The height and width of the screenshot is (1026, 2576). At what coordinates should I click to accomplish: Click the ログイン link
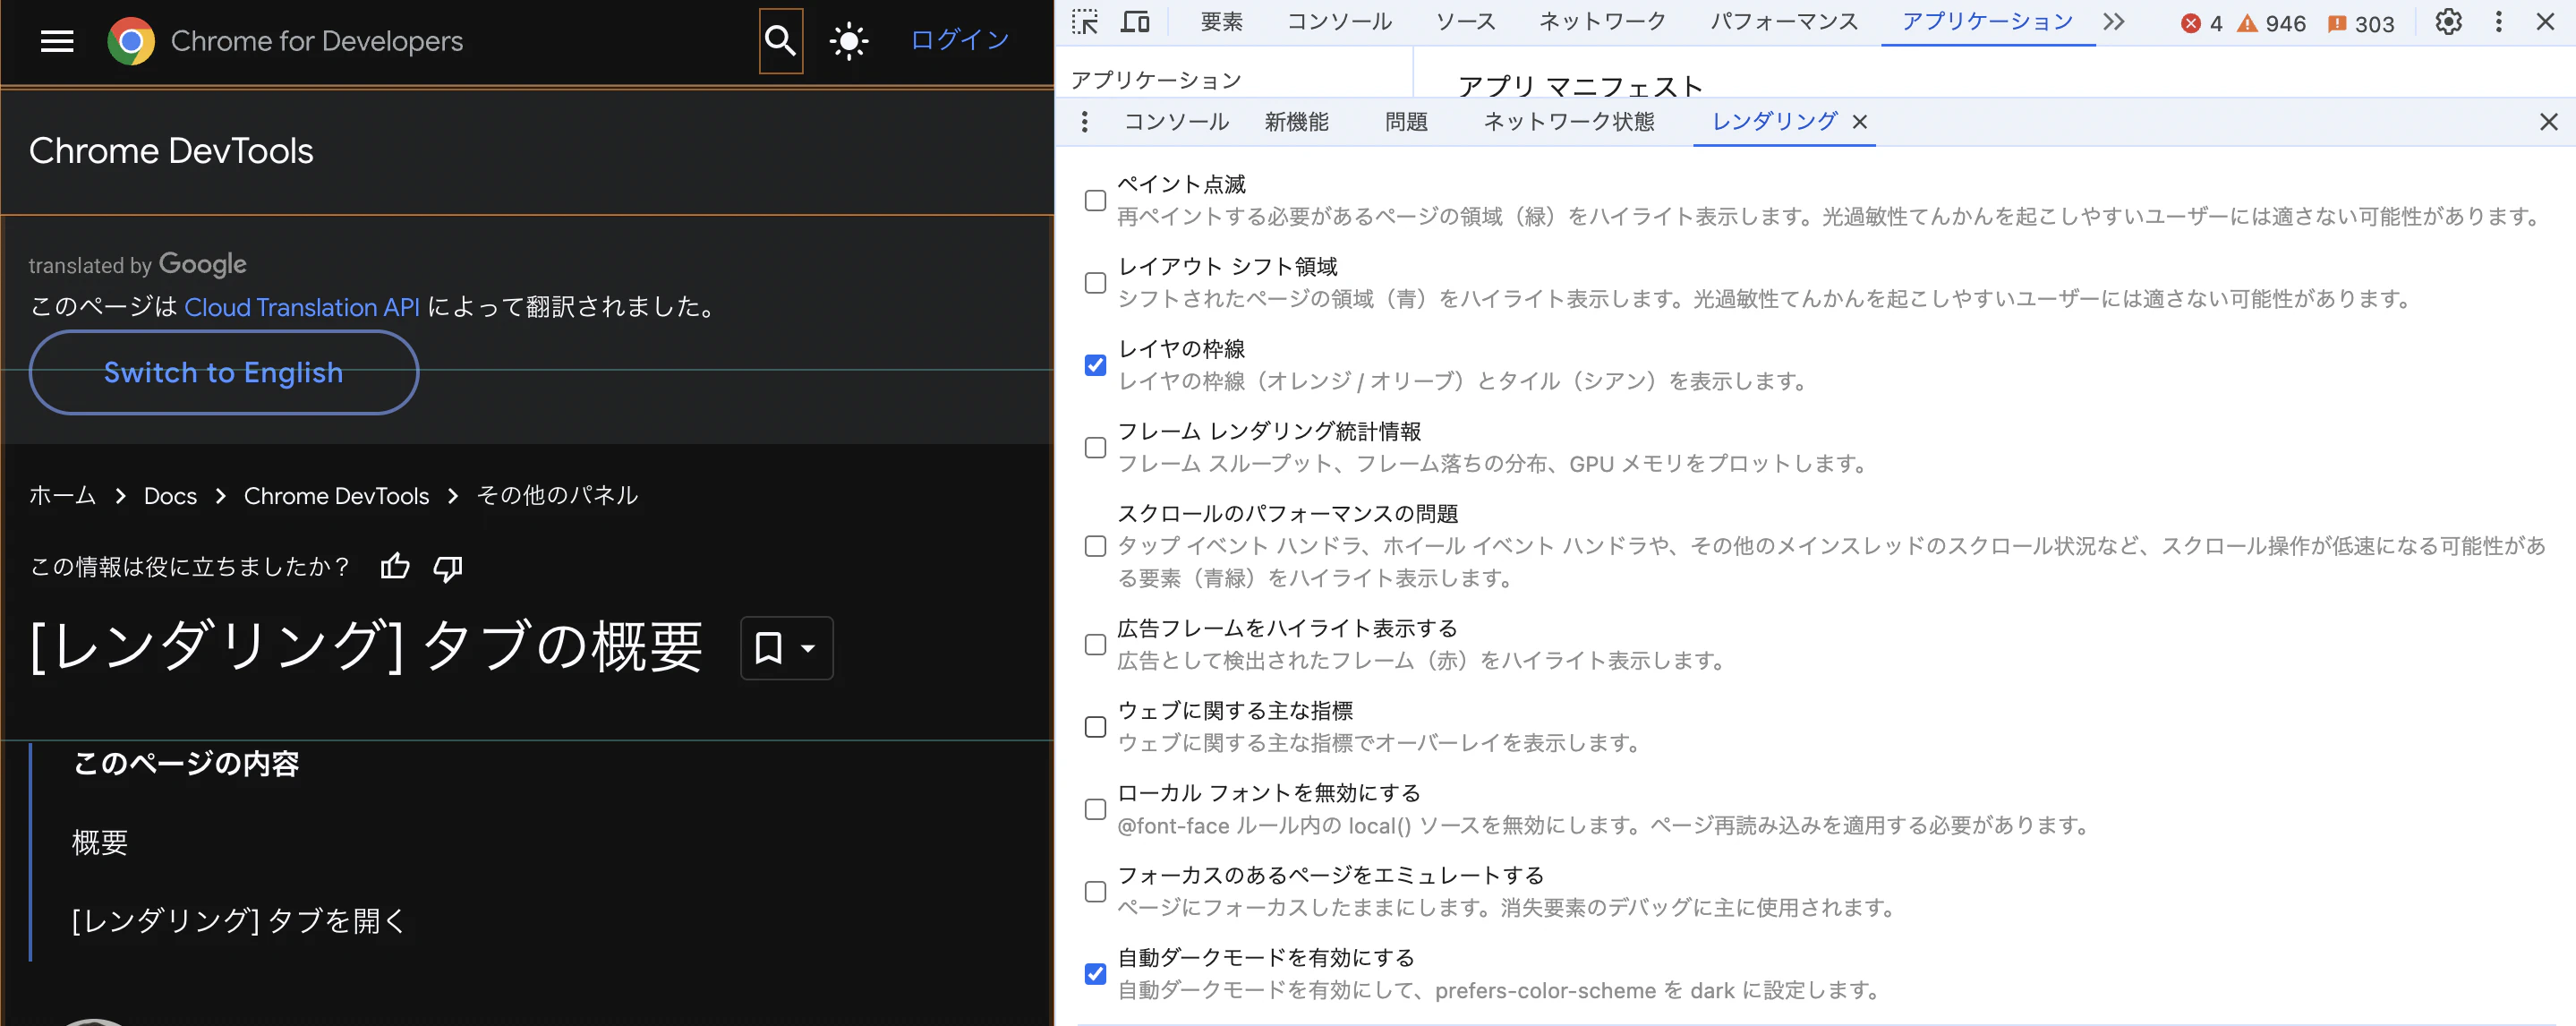click(x=960, y=40)
